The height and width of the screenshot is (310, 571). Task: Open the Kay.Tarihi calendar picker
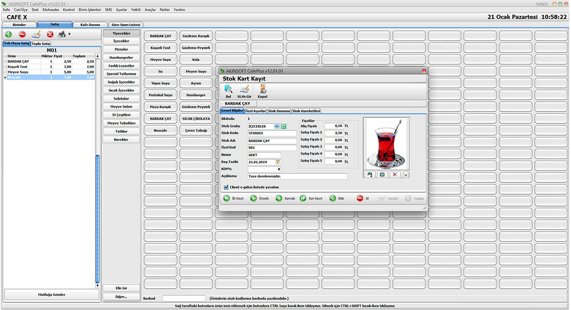point(278,162)
